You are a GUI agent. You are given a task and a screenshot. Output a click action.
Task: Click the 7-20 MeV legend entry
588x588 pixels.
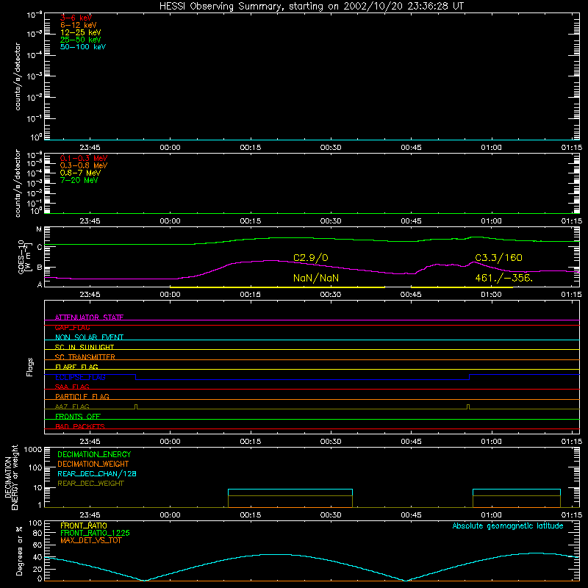click(79, 180)
